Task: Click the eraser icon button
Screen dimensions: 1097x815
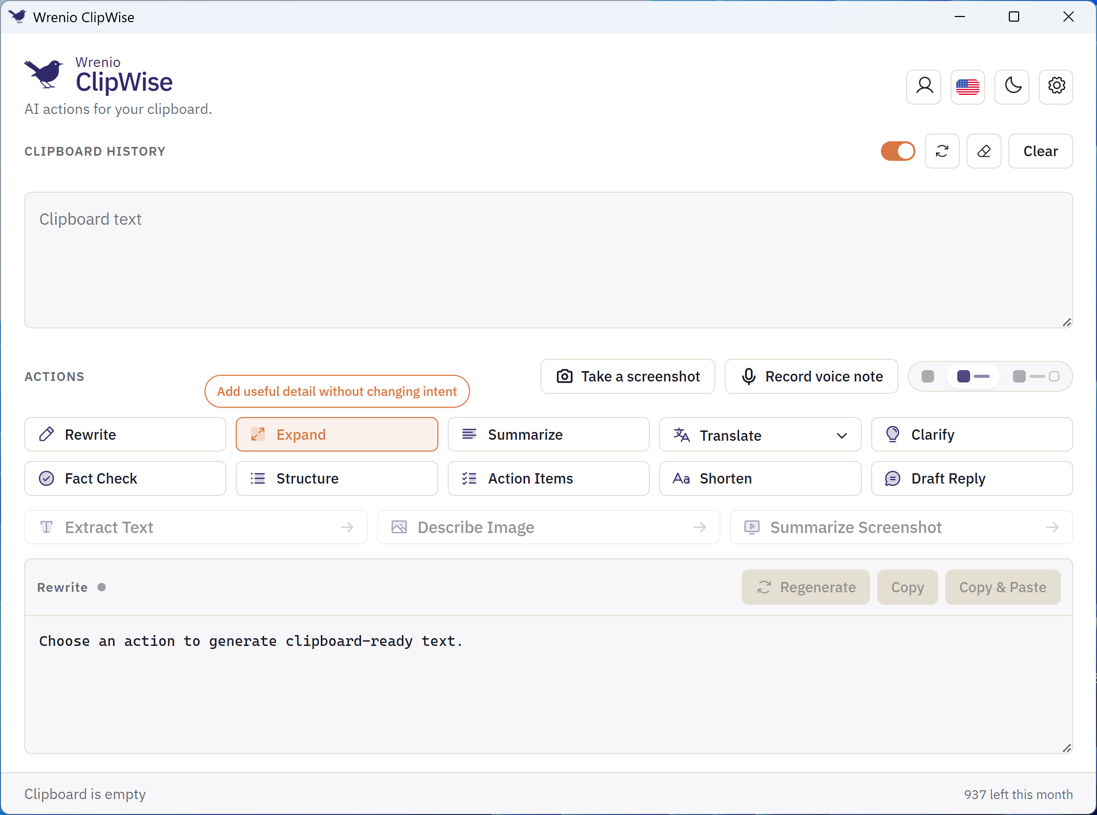Action: pos(984,151)
